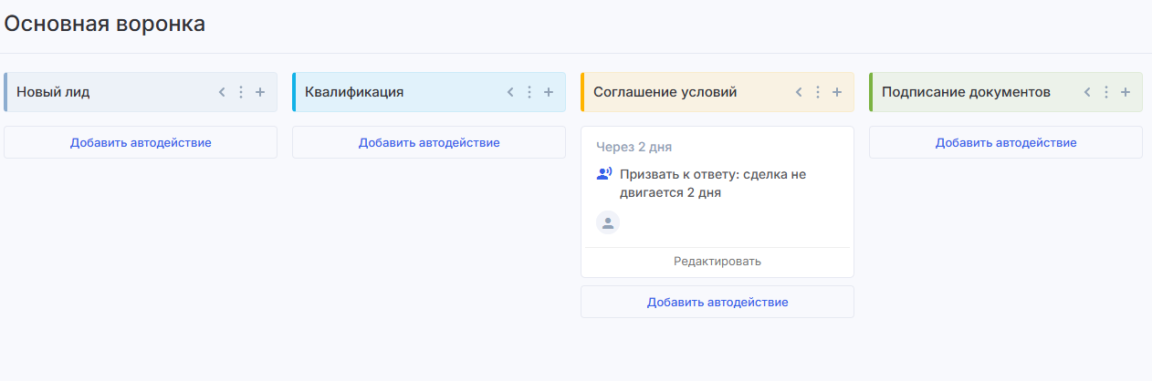Click Редактировать on the autoaction card

click(x=717, y=262)
